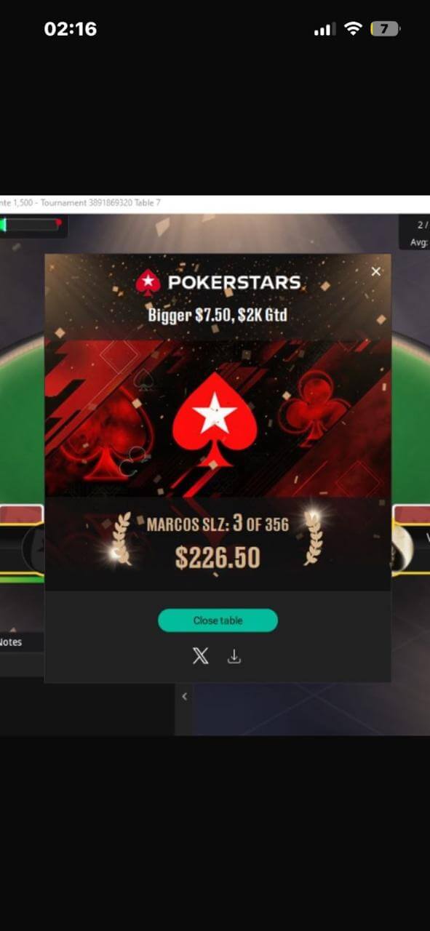Image resolution: width=430 pixels, height=931 pixels.
Task: Click the PokerStars logo in the dialog header
Action: pyautogui.click(x=218, y=282)
